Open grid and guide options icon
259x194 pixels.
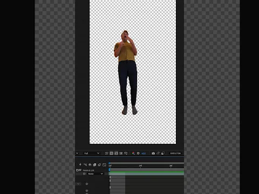coord(126,153)
